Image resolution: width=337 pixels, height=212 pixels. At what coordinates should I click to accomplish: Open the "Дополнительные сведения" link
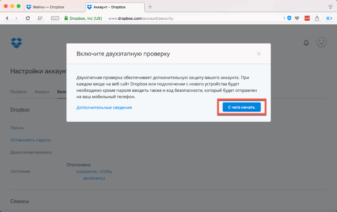pyautogui.click(x=104, y=108)
